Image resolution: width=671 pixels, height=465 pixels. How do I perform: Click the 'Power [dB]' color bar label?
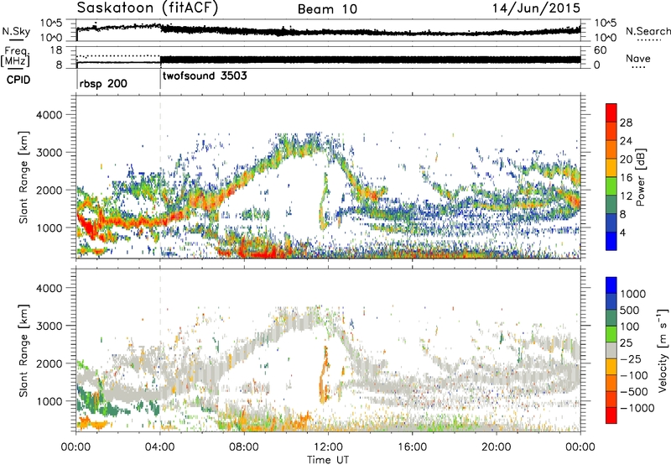641,177
